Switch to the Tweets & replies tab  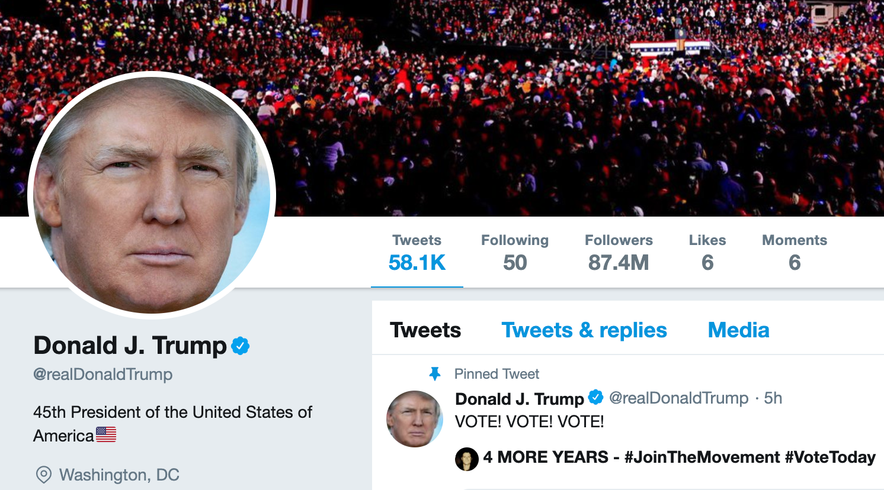584,330
